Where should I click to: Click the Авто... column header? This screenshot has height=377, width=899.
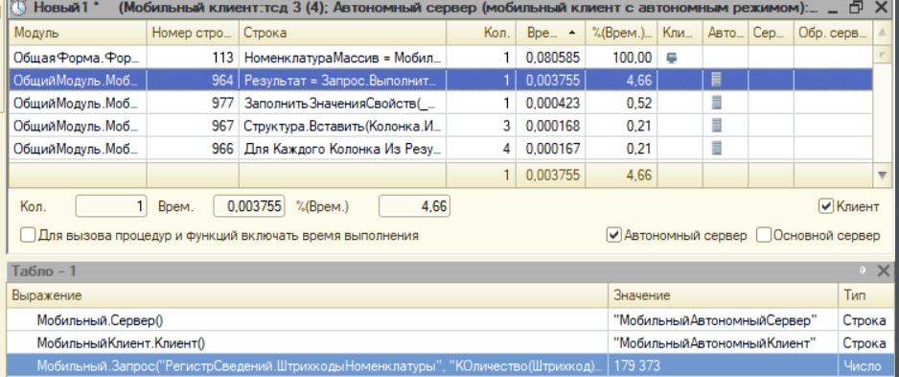coord(726,34)
